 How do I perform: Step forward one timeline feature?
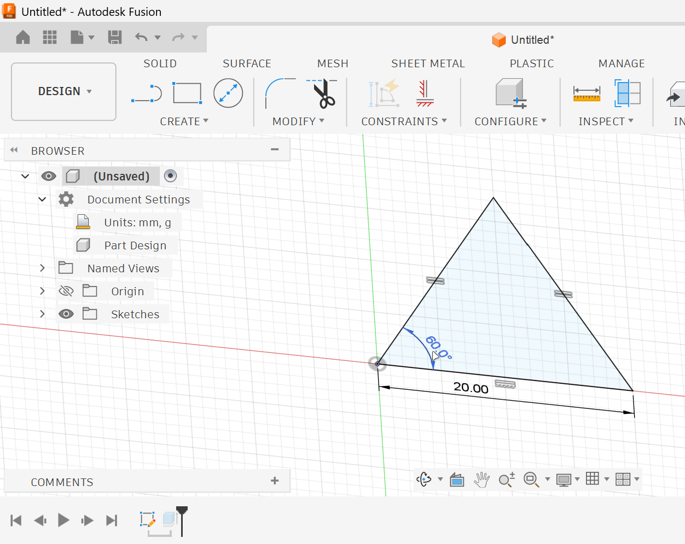click(x=87, y=520)
